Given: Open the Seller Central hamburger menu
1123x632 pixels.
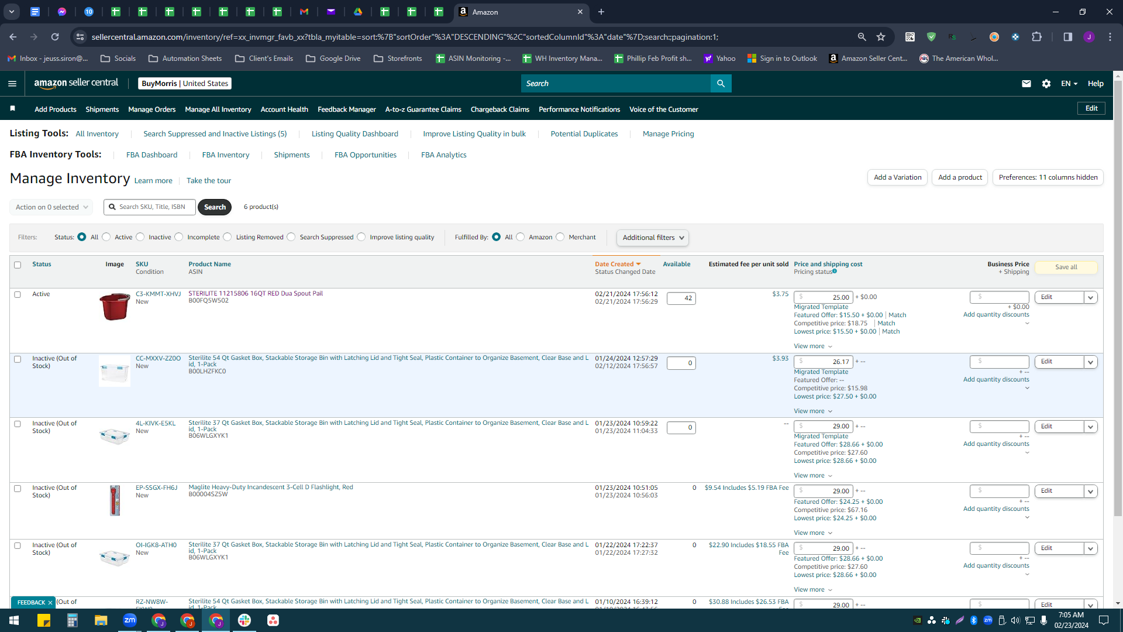Looking at the screenshot, I should tap(12, 84).
